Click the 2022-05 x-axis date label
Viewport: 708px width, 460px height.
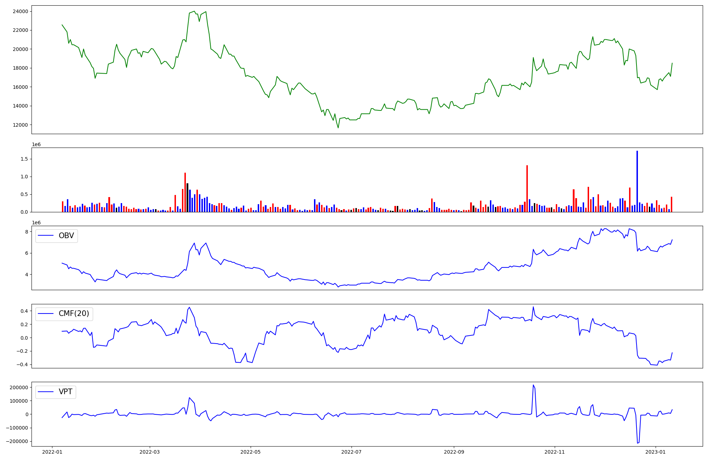pyautogui.click(x=251, y=452)
